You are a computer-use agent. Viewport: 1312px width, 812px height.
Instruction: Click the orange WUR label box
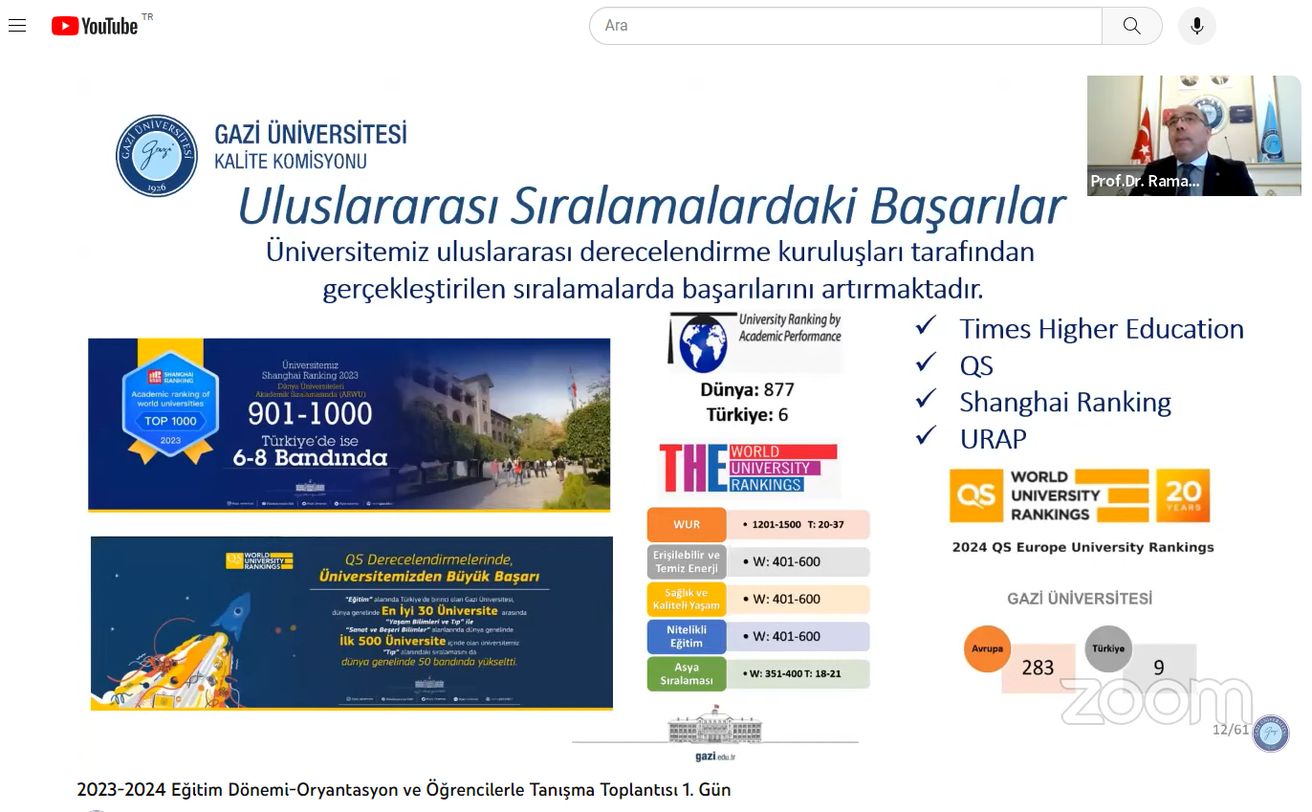click(687, 525)
